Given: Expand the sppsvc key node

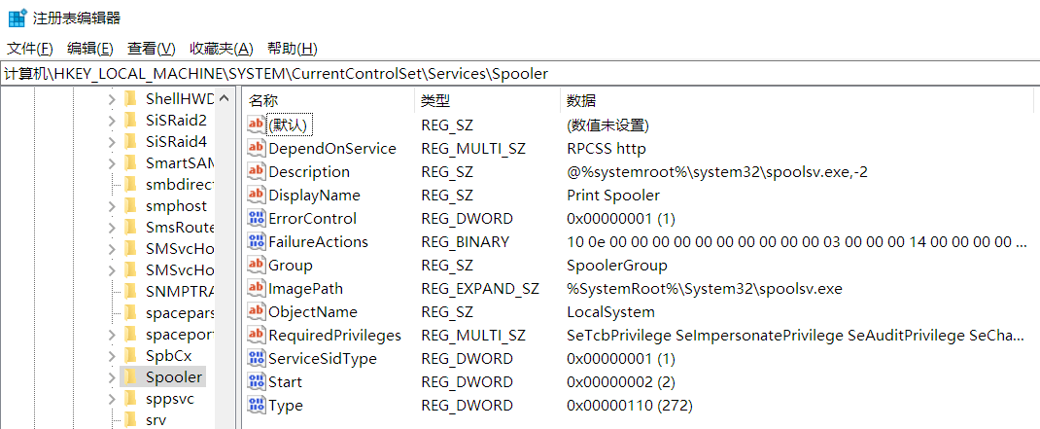Looking at the screenshot, I should click(111, 399).
